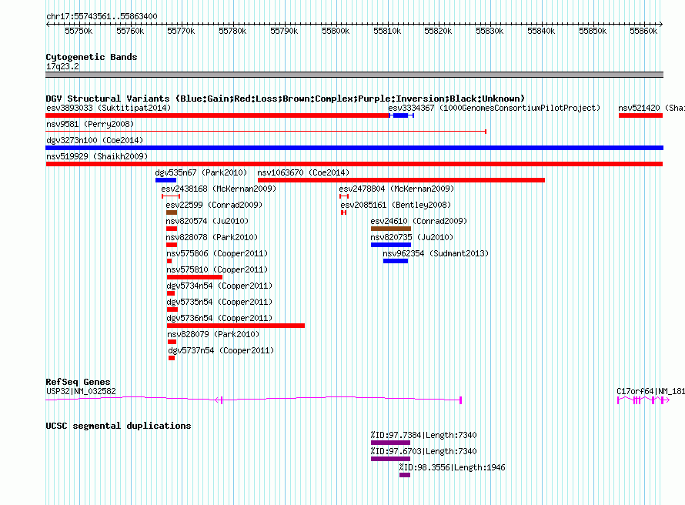
Task: Open the nsv828079 (Park2010) label
Action: click(213, 334)
